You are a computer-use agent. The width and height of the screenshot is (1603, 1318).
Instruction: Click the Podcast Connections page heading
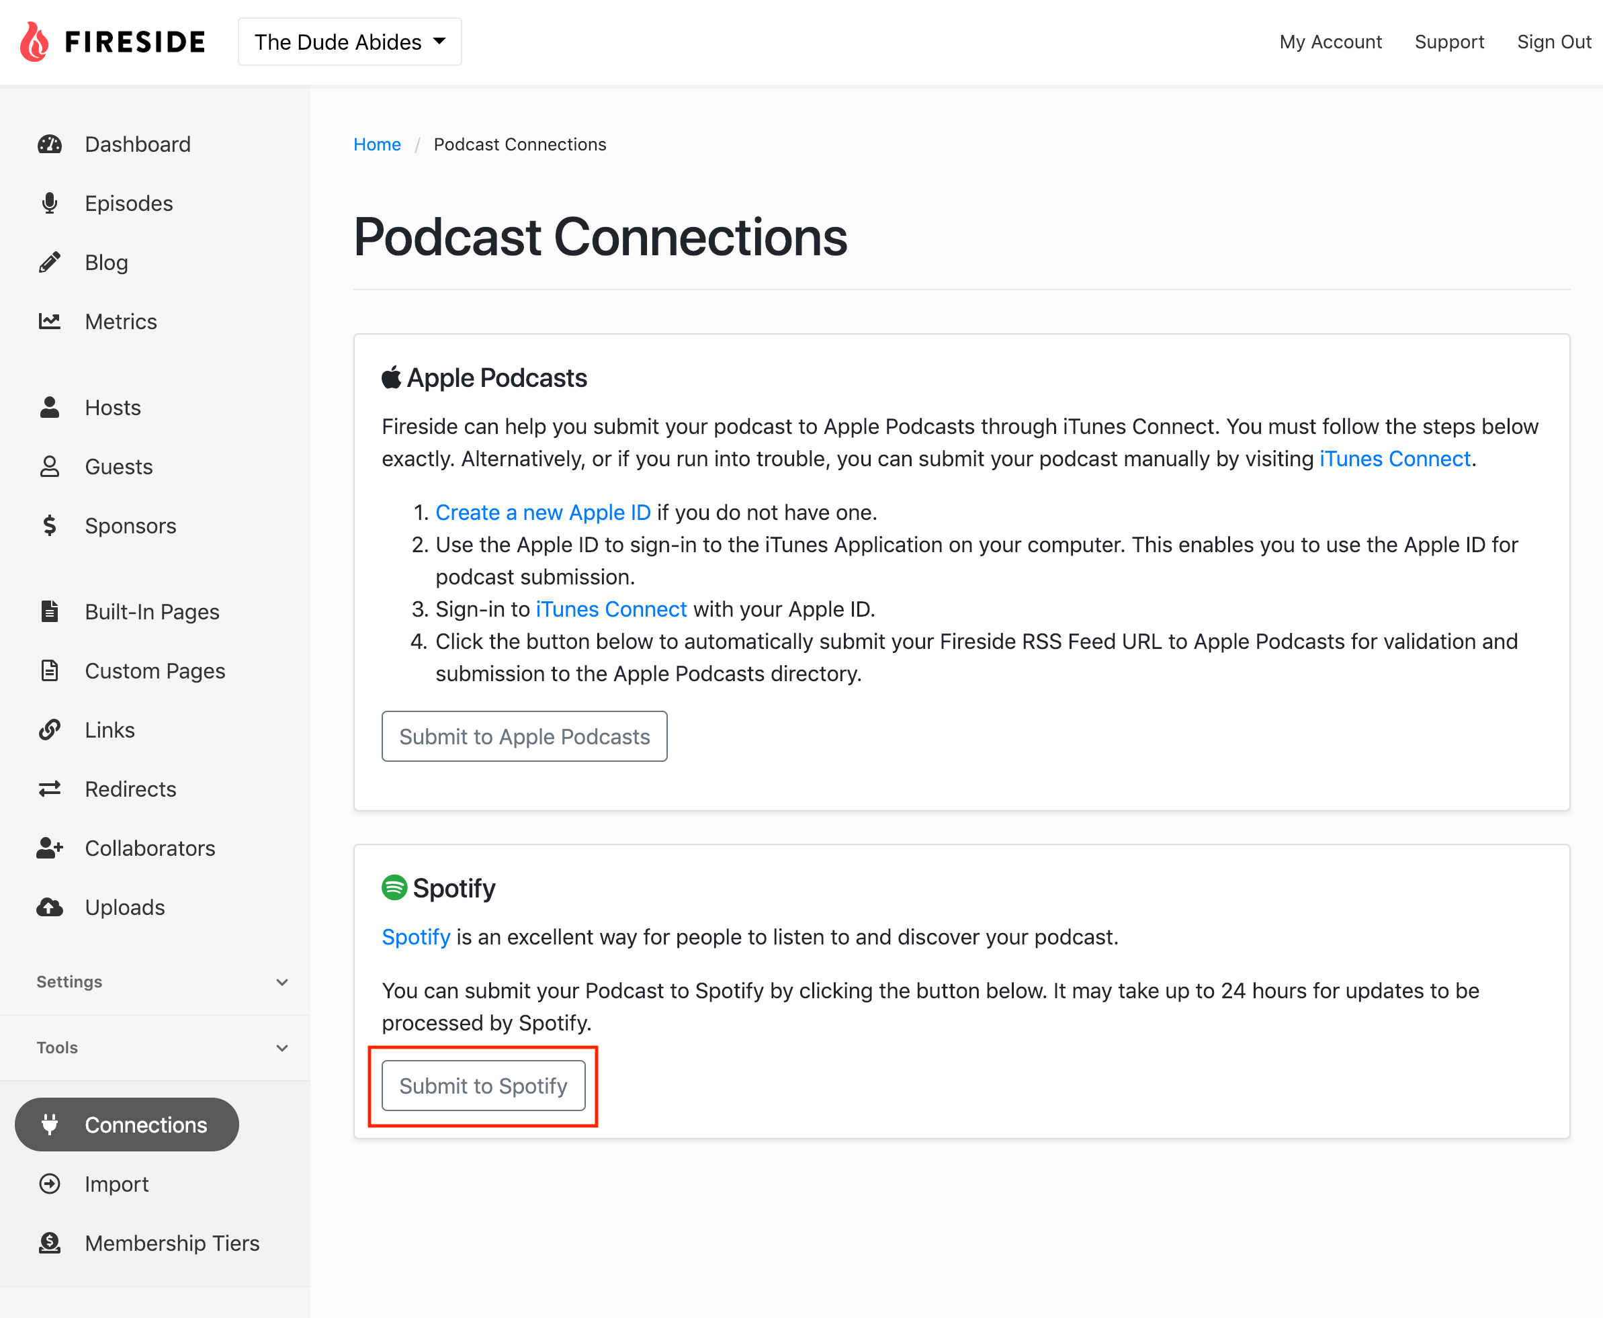click(600, 237)
